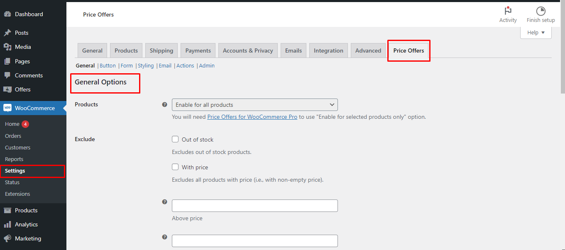This screenshot has height=250, width=565.
Task: Show help tip for Above price field
Action: click(164, 202)
